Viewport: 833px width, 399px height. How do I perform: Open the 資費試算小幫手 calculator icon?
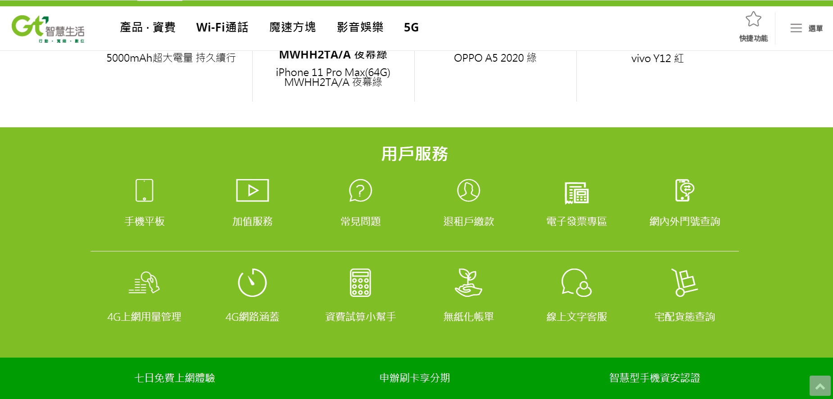360,282
